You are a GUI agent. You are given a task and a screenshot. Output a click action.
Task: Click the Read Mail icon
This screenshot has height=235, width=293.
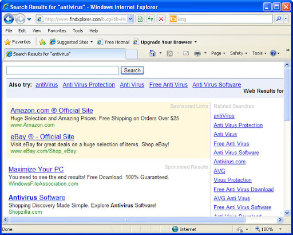click(x=186, y=53)
